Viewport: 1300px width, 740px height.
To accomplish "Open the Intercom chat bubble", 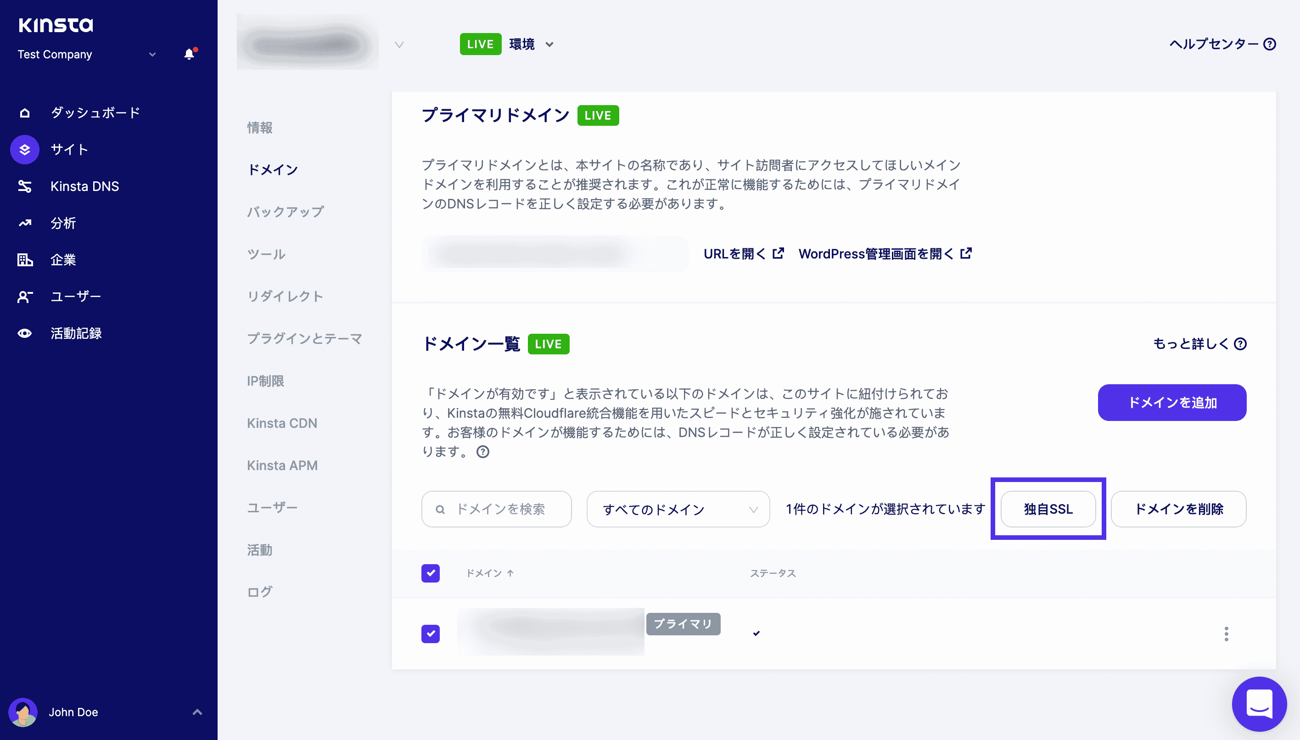I will pos(1261,704).
